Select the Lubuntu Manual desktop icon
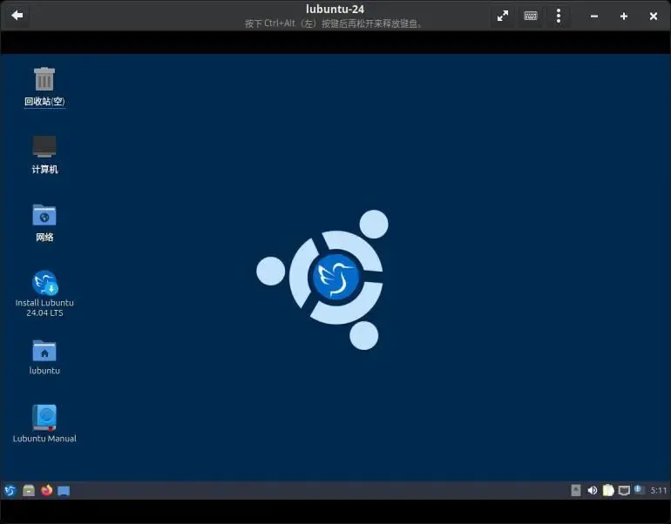Screen dimensions: 671x524 (x=44, y=424)
